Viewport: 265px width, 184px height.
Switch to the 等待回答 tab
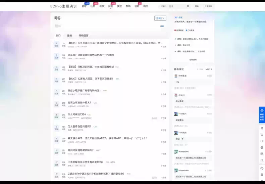click(84, 36)
